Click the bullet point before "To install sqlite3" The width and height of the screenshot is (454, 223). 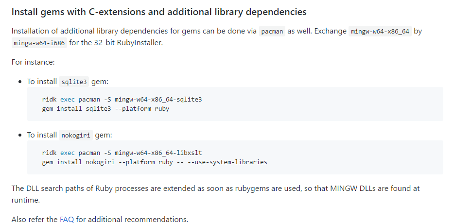pos(20,82)
